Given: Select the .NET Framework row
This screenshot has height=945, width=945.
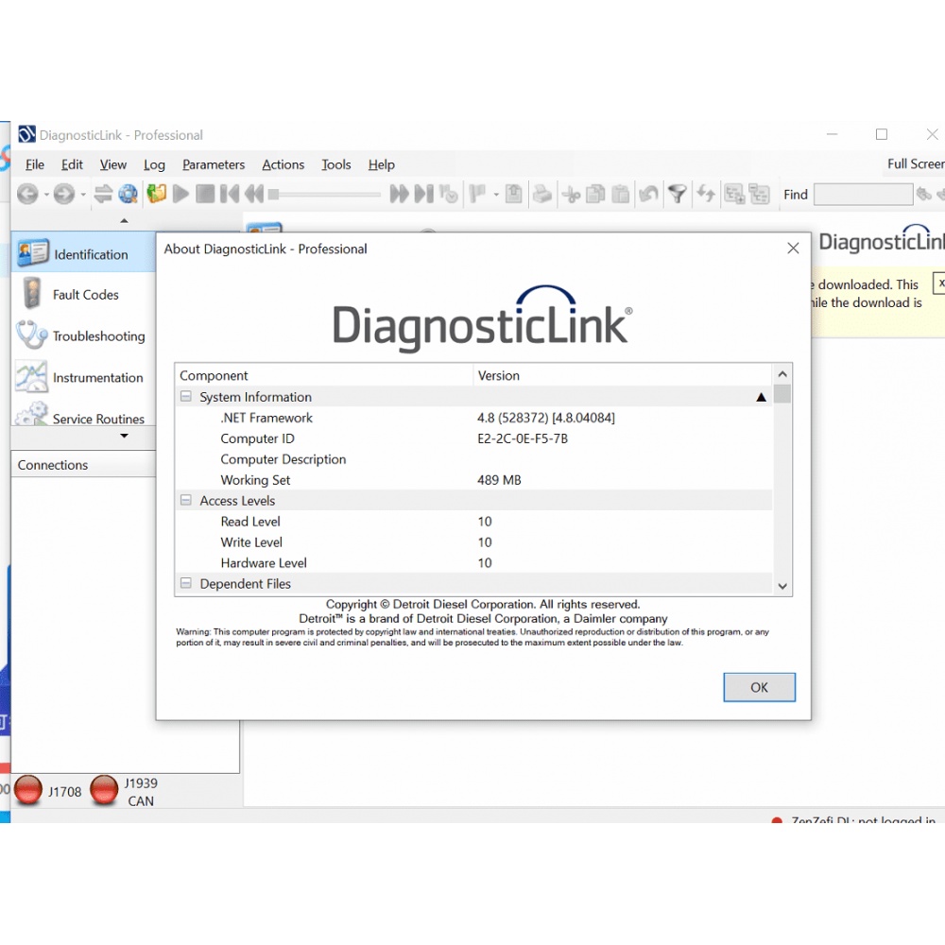Looking at the screenshot, I should point(473,418).
